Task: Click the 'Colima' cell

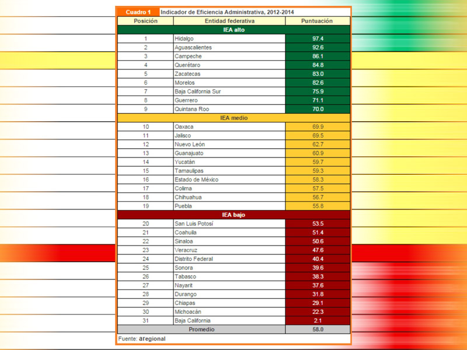Action: [x=229, y=188]
